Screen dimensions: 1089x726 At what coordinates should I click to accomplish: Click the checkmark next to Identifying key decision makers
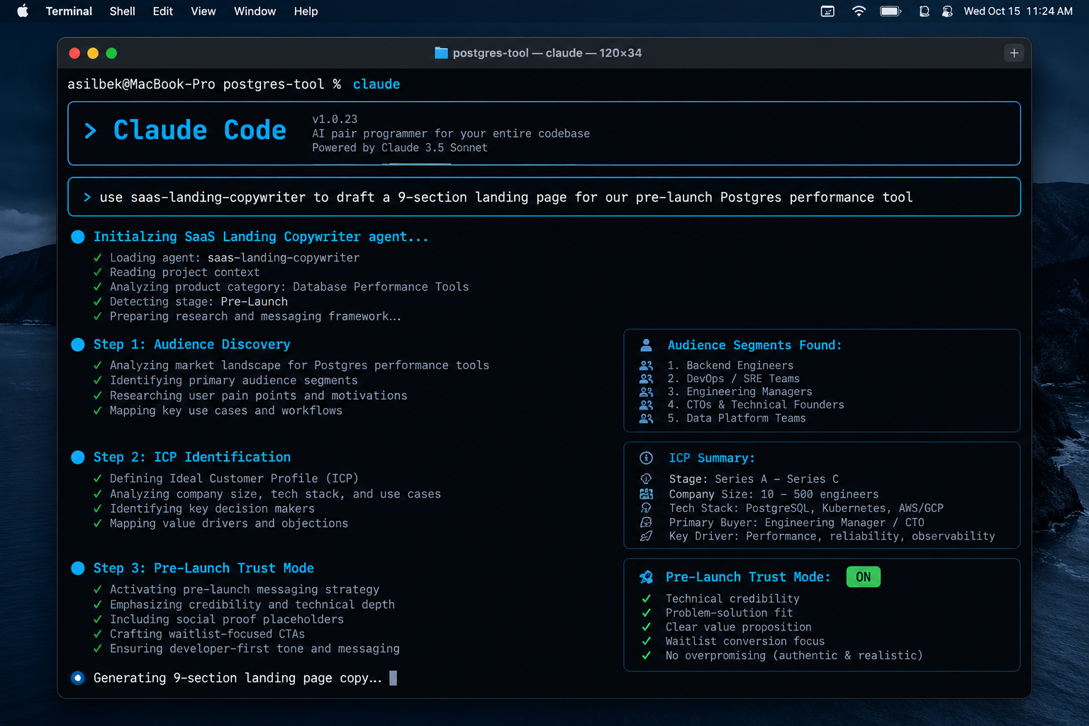pyautogui.click(x=98, y=508)
